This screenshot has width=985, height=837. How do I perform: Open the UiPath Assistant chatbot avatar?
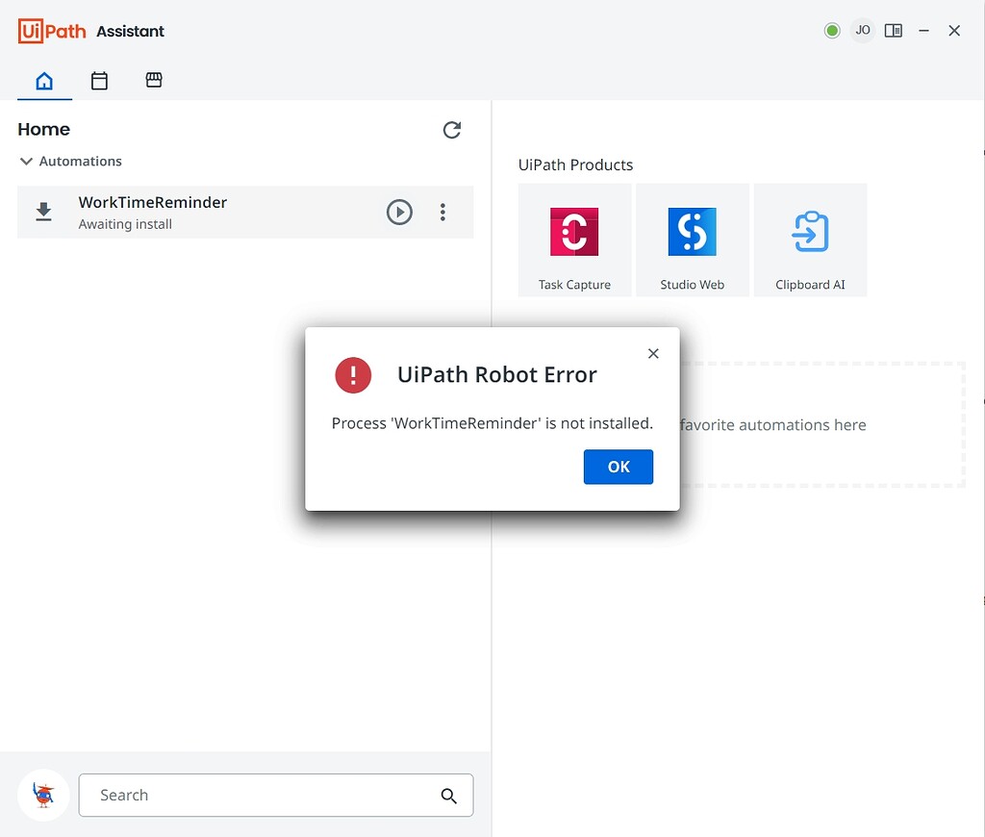[43, 795]
